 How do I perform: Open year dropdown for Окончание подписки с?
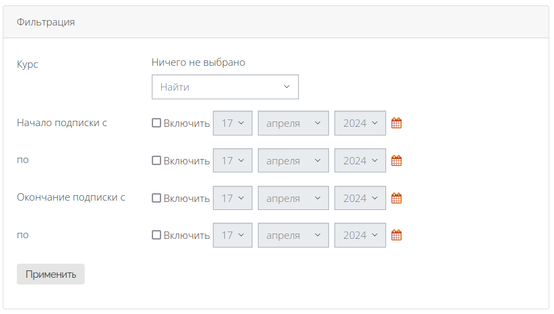pyautogui.click(x=360, y=198)
